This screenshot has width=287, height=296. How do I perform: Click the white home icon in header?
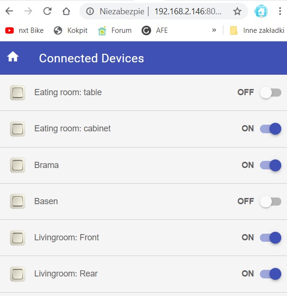[x=13, y=57]
